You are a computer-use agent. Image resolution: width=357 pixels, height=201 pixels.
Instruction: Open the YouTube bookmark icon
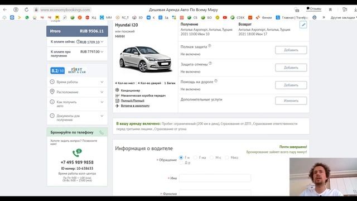tap(225, 17)
